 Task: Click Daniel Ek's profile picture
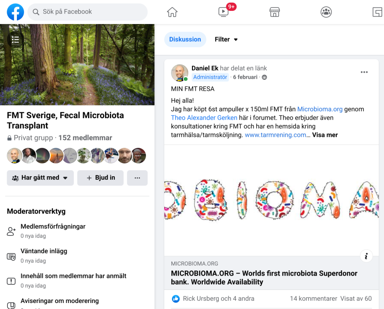click(179, 73)
